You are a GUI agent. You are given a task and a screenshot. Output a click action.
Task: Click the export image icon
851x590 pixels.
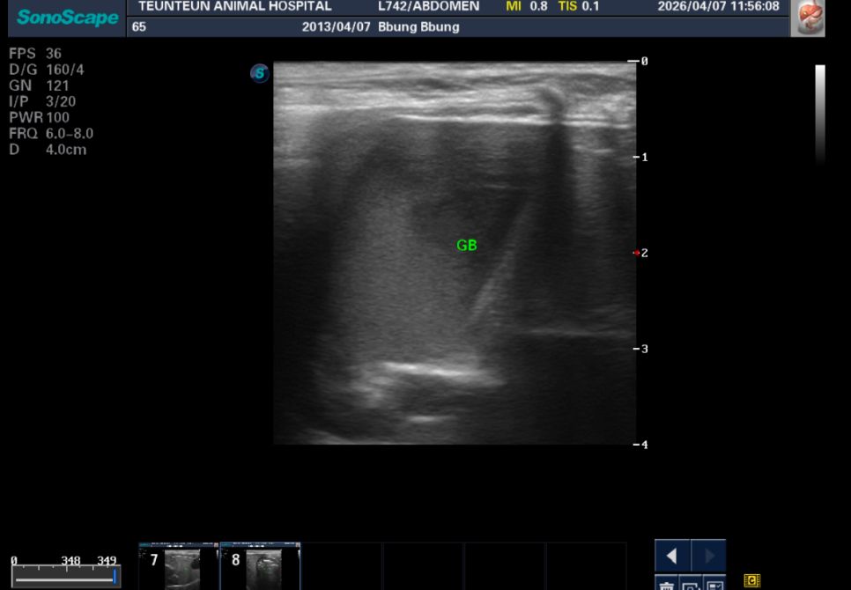point(691,584)
